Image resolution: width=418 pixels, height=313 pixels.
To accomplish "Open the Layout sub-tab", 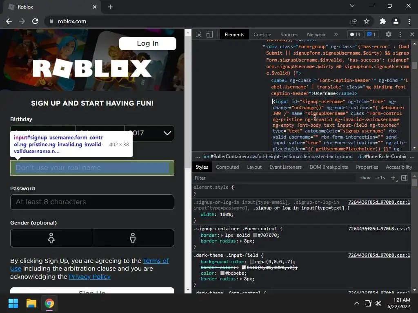I will [254, 167].
